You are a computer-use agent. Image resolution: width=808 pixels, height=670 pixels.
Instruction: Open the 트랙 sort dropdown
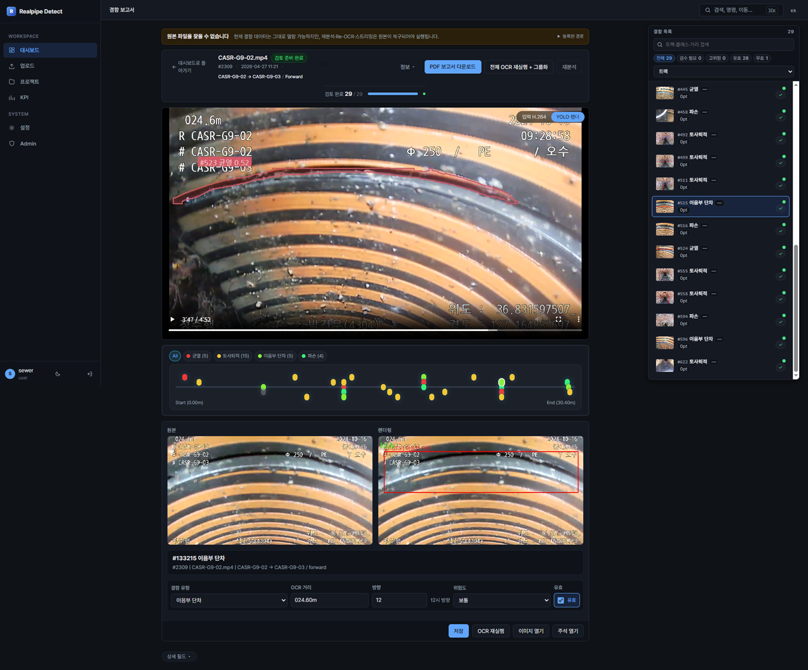coord(723,71)
